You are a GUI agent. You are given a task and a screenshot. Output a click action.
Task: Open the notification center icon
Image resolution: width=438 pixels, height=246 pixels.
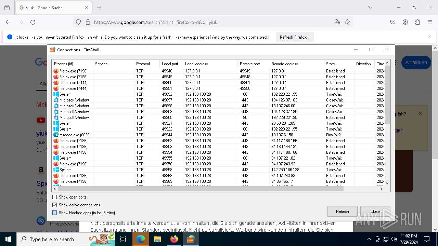(427, 239)
